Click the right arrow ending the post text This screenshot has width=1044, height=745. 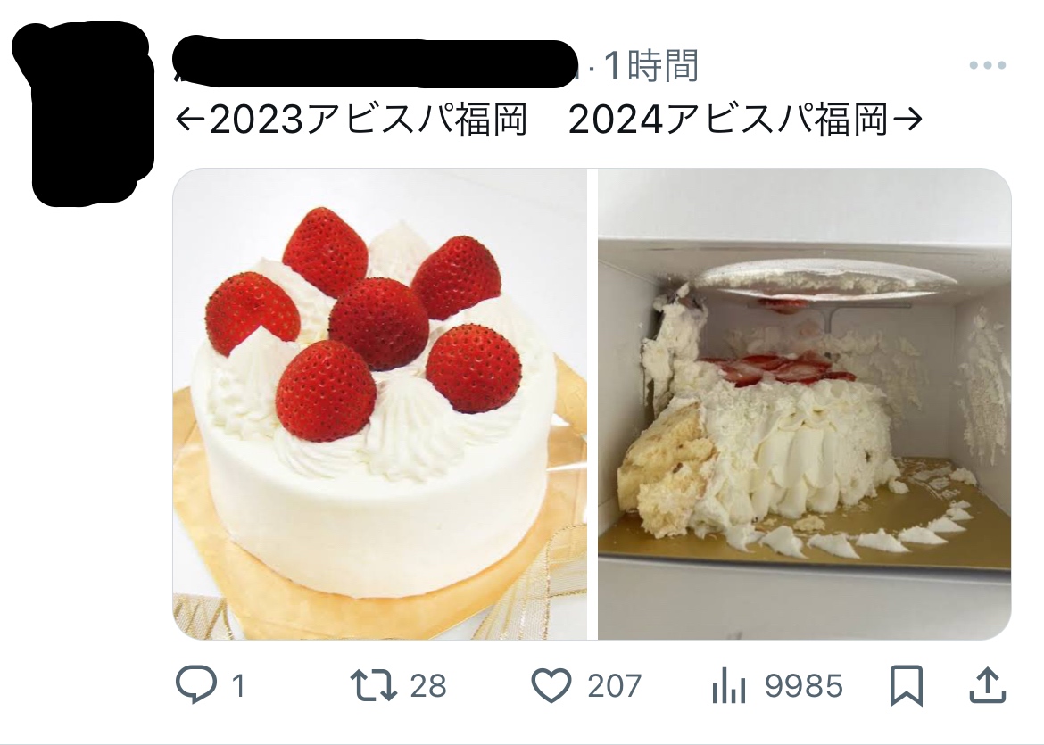pyautogui.click(x=907, y=120)
